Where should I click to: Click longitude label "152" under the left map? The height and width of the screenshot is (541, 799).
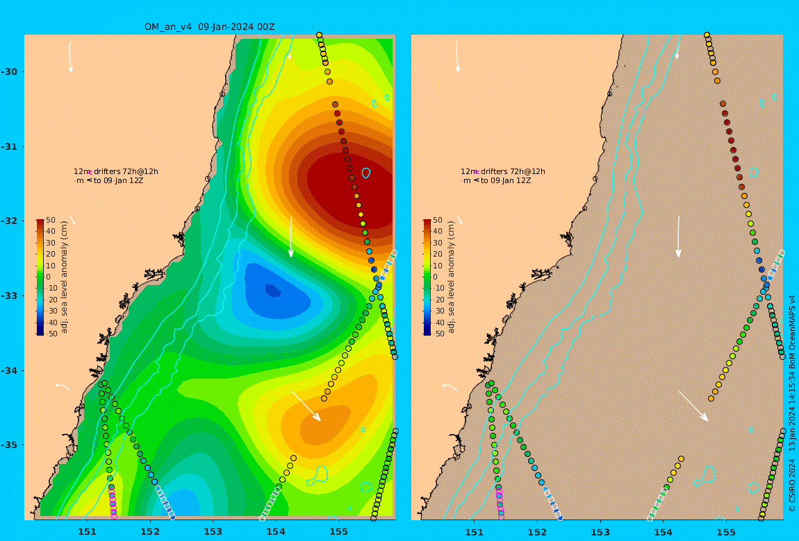click(150, 532)
